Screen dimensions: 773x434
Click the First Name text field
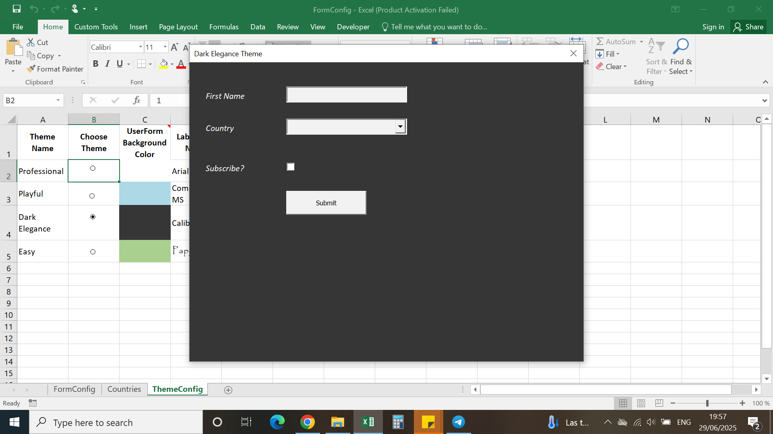(346, 95)
